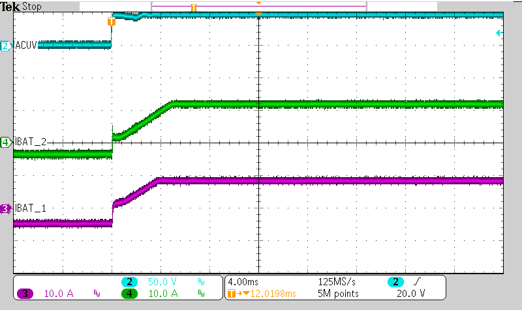Click the ACUV waveform label
The width and height of the screenshot is (522, 310).
pyautogui.click(x=26, y=45)
